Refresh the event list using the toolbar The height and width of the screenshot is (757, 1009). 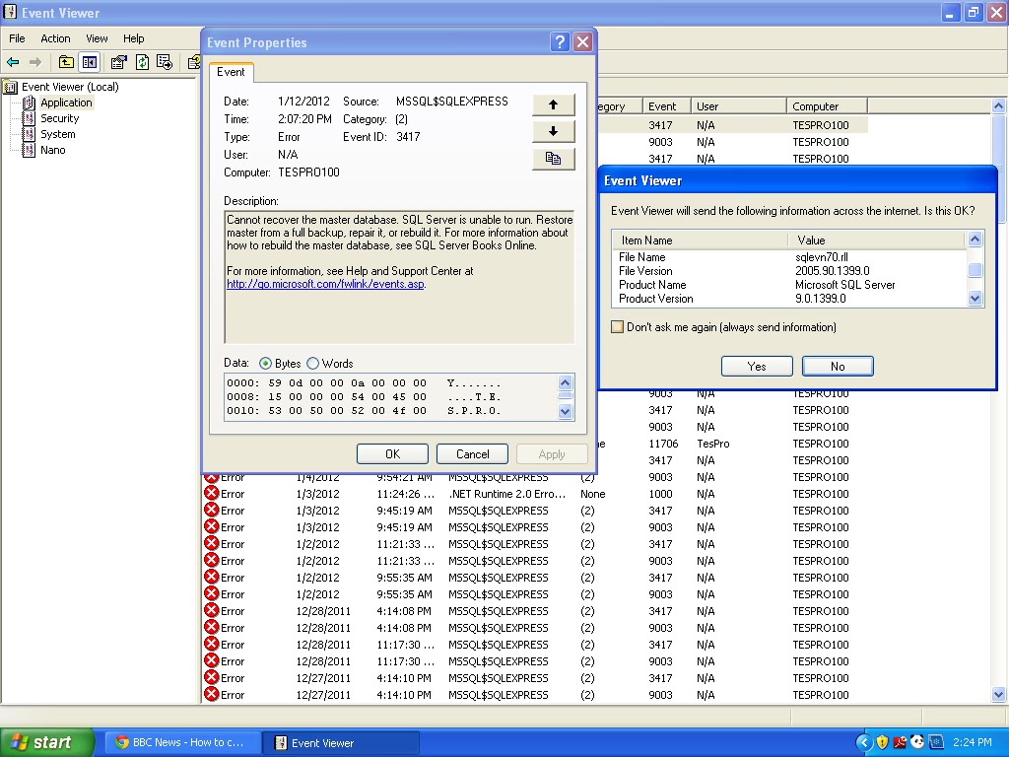click(143, 62)
